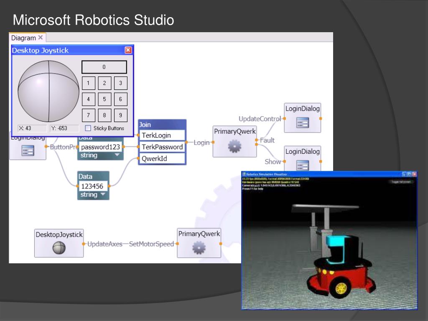Click joystick button 6
This screenshot has width=428, height=321.
click(x=121, y=99)
